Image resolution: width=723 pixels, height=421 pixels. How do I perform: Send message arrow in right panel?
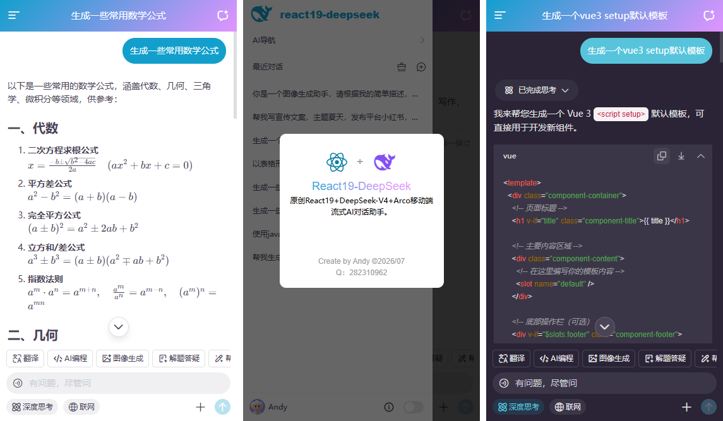(708, 406)
